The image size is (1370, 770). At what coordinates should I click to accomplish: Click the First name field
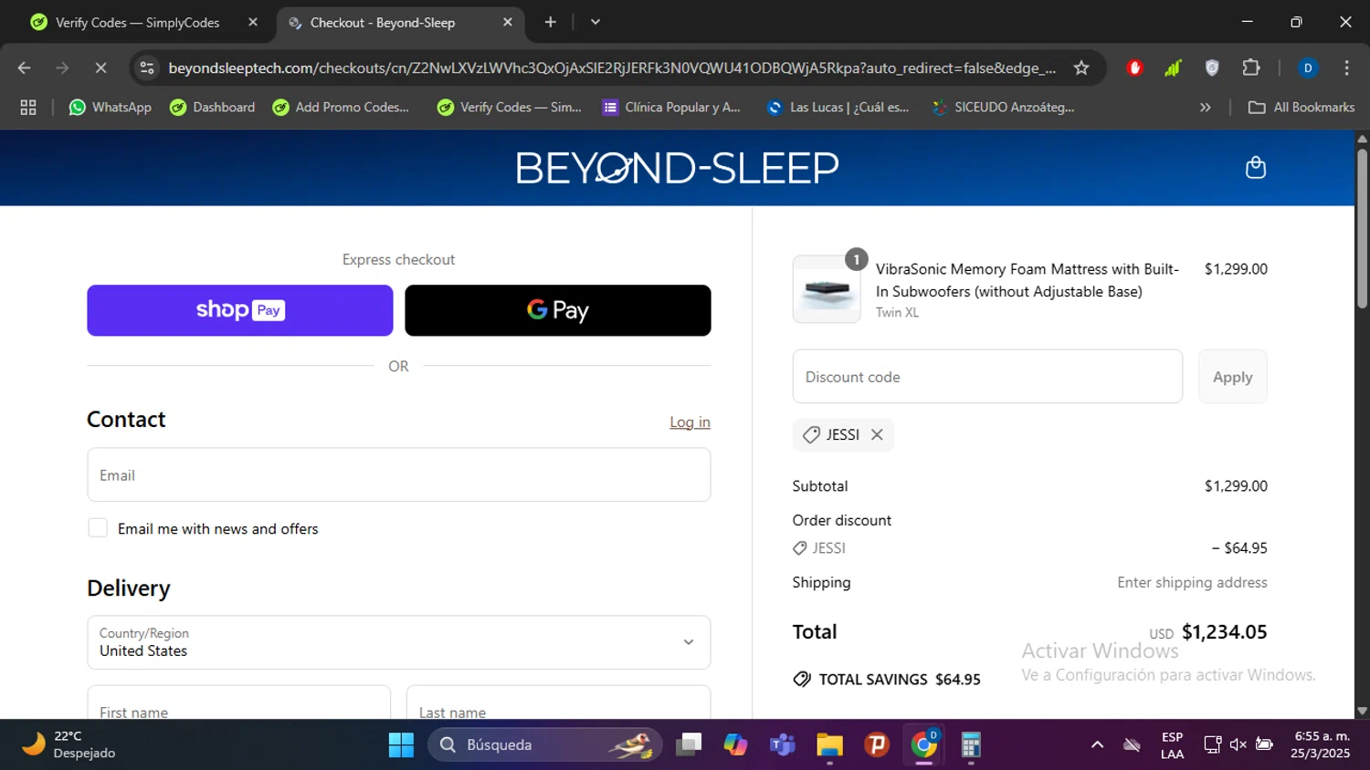pyautogui.click(x=239, y=702)
